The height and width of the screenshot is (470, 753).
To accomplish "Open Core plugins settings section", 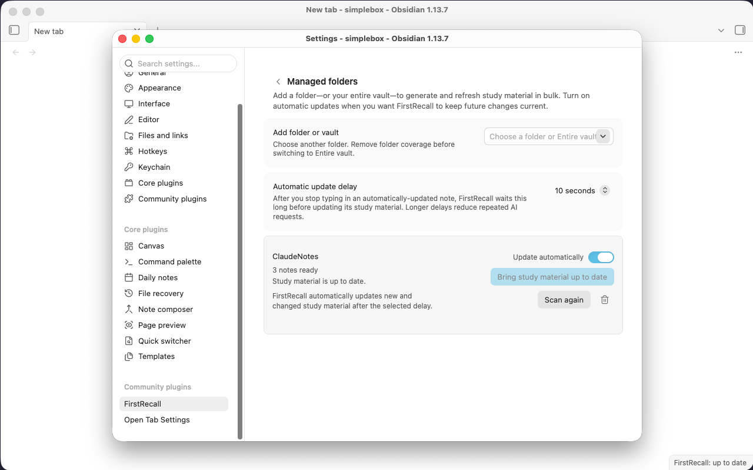I will 174,183.
